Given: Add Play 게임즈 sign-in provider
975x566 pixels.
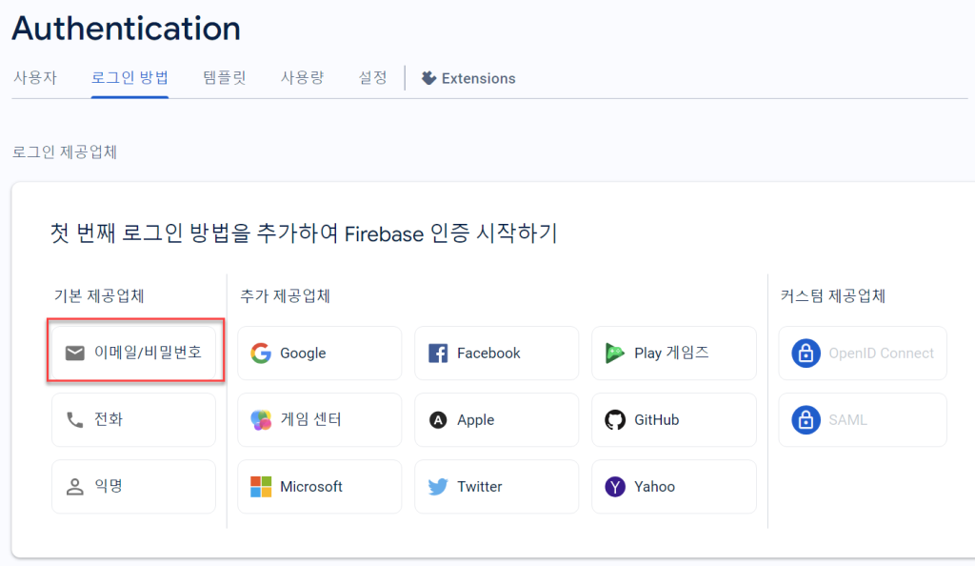Looking at the screenshot, I should 674,354.
